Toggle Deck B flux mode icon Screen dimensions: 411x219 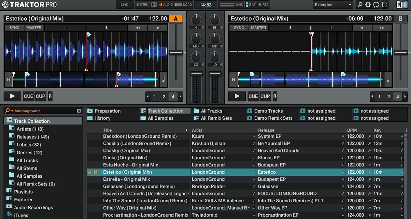(x=275, y=96)
